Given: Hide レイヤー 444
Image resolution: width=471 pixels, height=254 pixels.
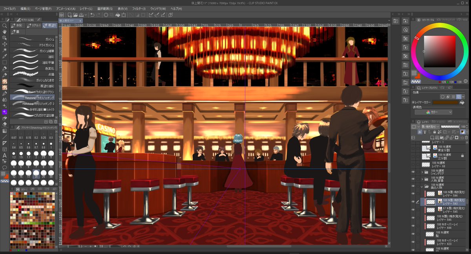Looking at the screenshot, I should coord(413,225).
